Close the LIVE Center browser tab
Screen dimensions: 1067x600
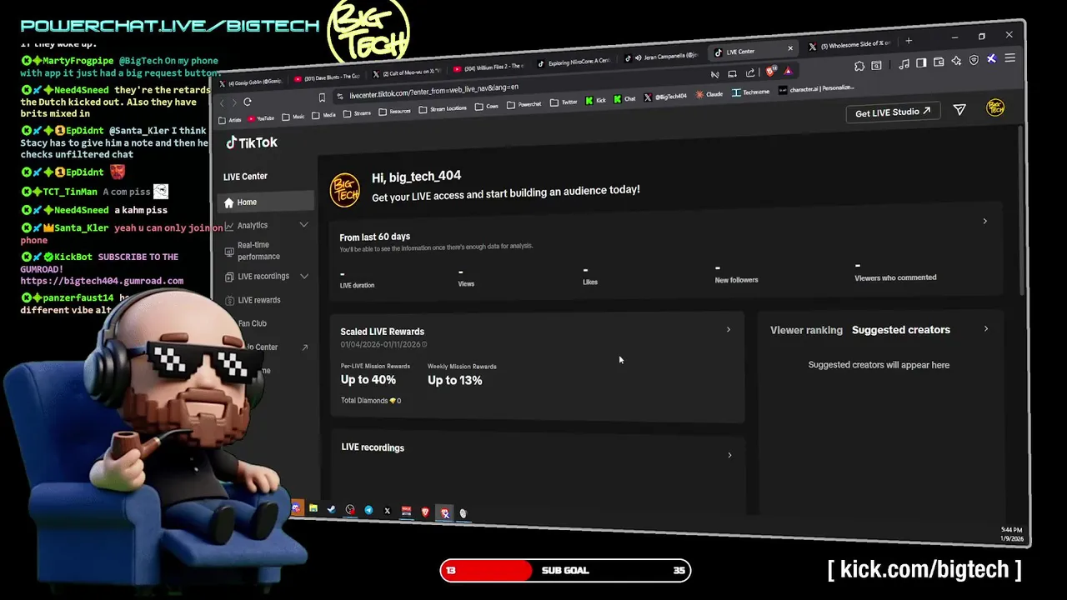(790, 48)
